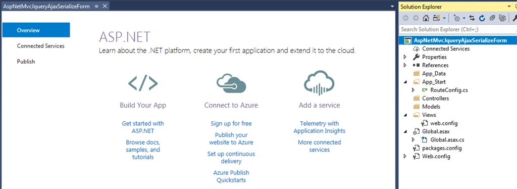Click the Properties wrench icon in toolbar
The image size is (517, 189).
pos(514,18)
